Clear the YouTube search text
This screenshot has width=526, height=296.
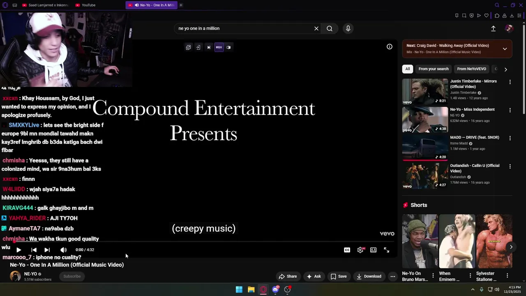pyautogui.click(x=316, y=28)
